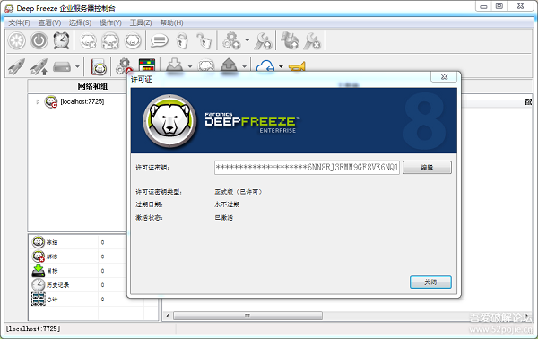The image size is (538, 339).
Task: Click the wrench with shield icon
Action: 264,41
